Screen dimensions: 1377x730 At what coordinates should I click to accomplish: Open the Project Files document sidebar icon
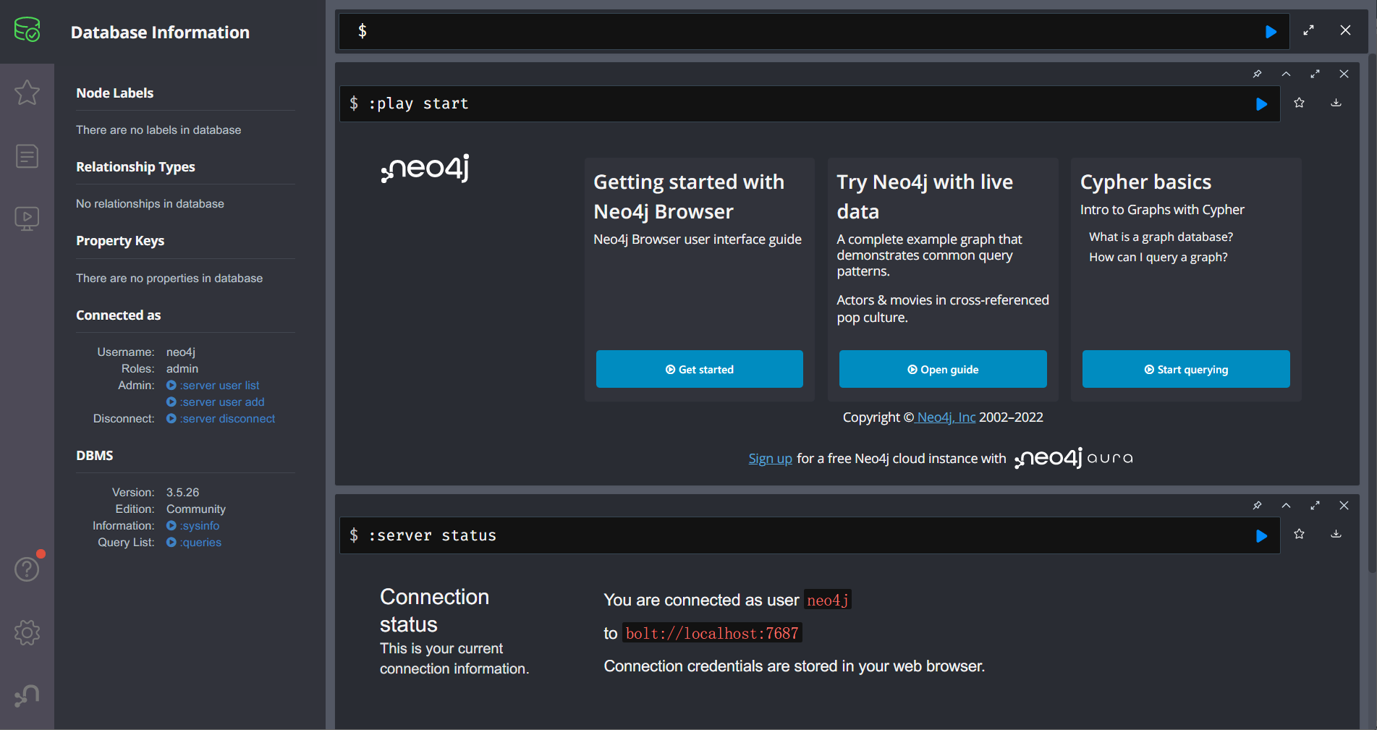27,156
